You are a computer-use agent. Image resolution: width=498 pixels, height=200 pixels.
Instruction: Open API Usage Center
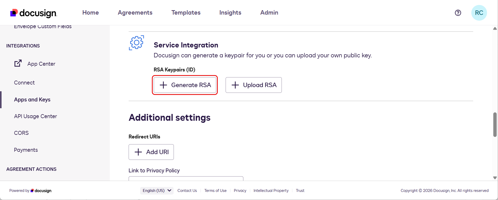pos(36,116)
